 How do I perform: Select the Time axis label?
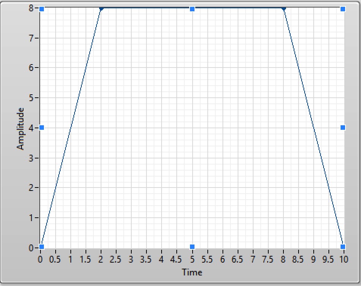click(192, 272)
